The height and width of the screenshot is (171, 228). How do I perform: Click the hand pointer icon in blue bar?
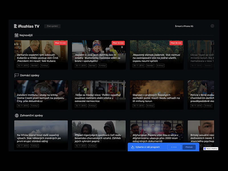click(133, 147)
